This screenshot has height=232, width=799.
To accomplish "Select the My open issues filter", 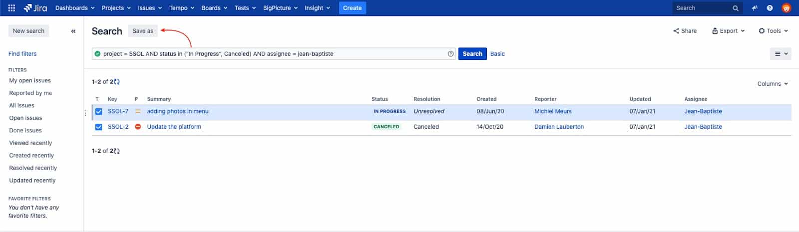I will coord(30,80).
